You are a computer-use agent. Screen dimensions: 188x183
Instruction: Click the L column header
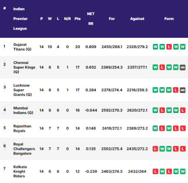[58, 19]
